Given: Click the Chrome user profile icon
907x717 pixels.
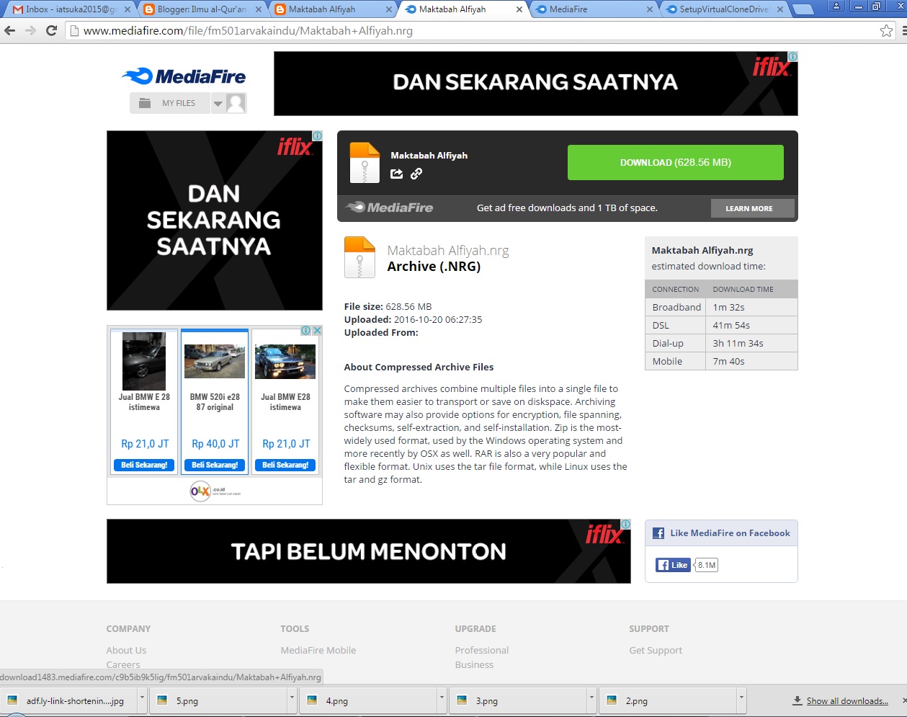Looking at the screenshot, I should (836, 6).
